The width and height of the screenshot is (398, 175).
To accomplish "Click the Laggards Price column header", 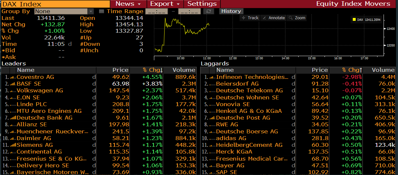I will coord(313,70).
